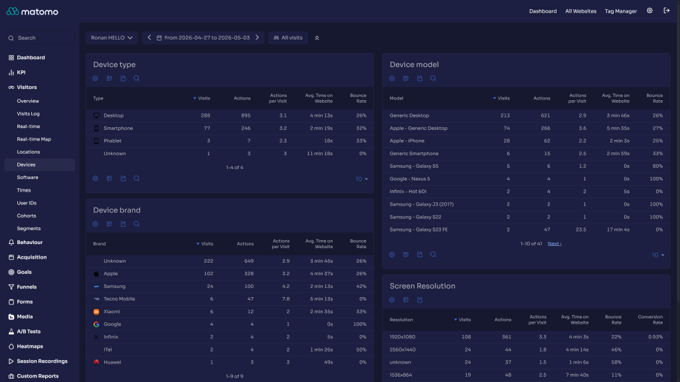Click the Next link under Device model
This screenshot has height=382, width=680.
point(554,244)
